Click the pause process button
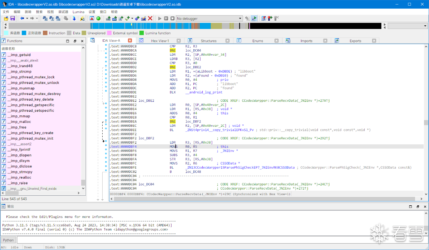The image size is (429, 250). (x=166, y=19)
